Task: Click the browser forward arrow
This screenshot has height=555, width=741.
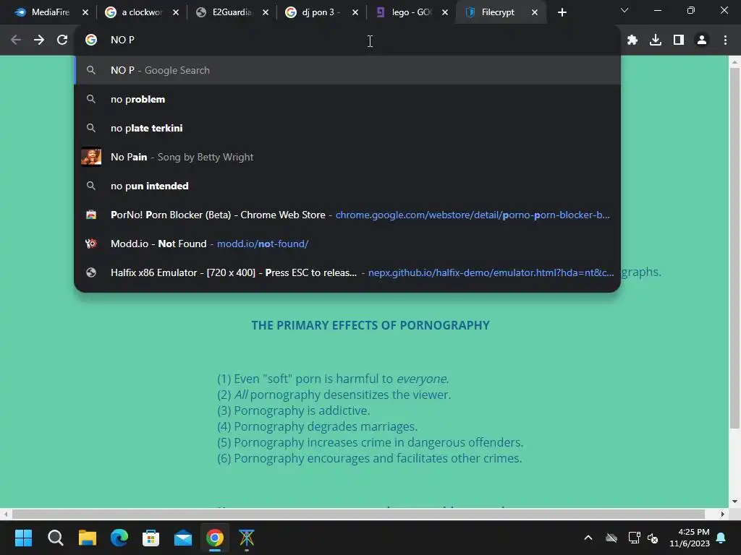Action: 39,40
